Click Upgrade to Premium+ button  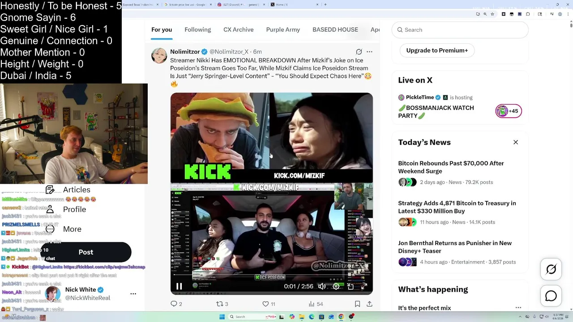pyautogui.click(x=437, y=51)
